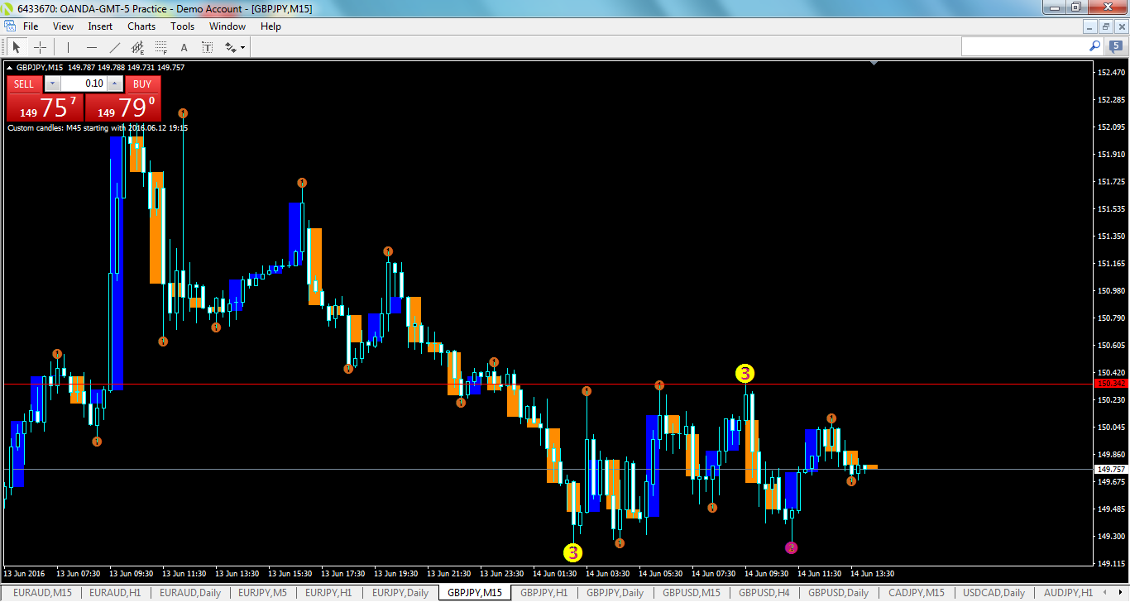Click the SELL button
This screenshot has width=1130, height=602.
[x=23, y=84]
